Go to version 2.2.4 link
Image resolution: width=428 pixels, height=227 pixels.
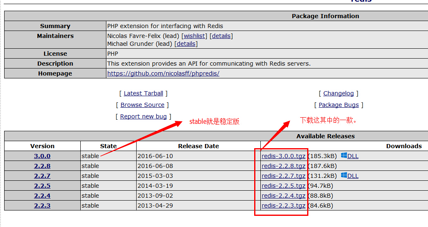pos(42,196)
